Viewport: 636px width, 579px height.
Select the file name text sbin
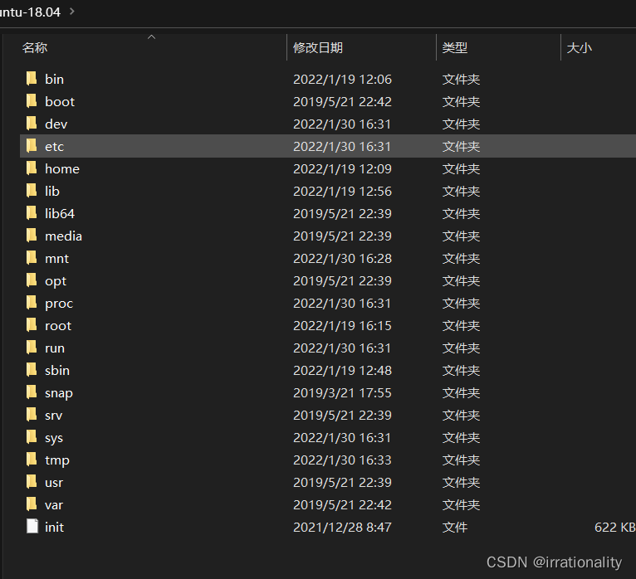[x=57, y=370]
